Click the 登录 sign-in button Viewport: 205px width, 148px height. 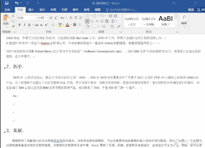click(191, 10)
